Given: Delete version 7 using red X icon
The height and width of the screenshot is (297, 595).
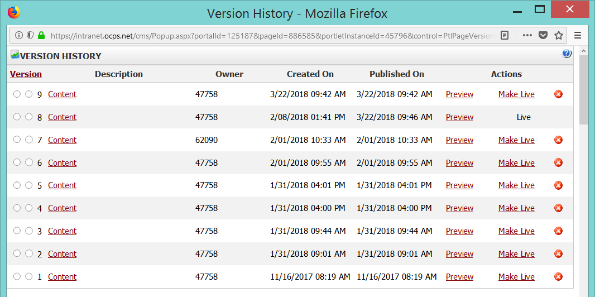Looking at the screenshot, I should tap(558, 140).
